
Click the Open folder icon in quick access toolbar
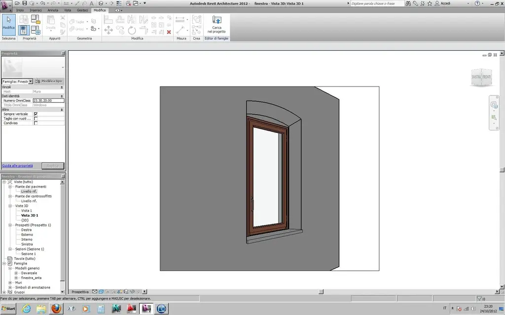click(17, 3)
